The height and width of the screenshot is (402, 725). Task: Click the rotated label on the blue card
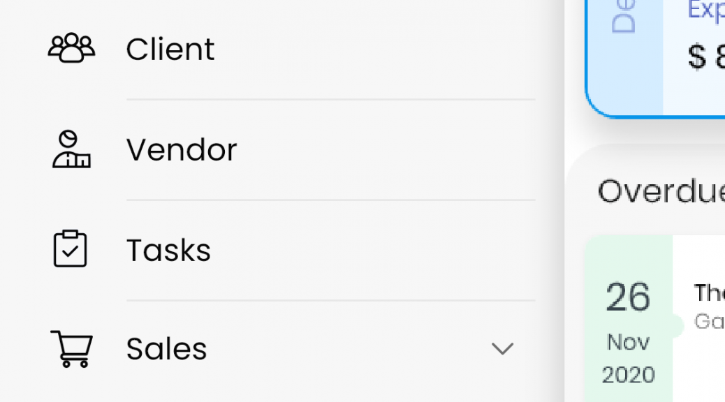(624, 17)
